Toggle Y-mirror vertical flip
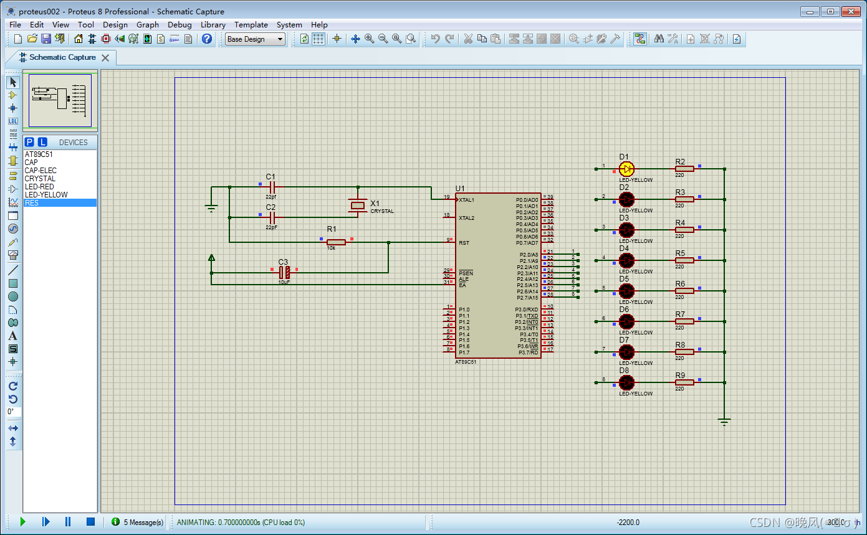The image size is (867, 535). (13, 442)
